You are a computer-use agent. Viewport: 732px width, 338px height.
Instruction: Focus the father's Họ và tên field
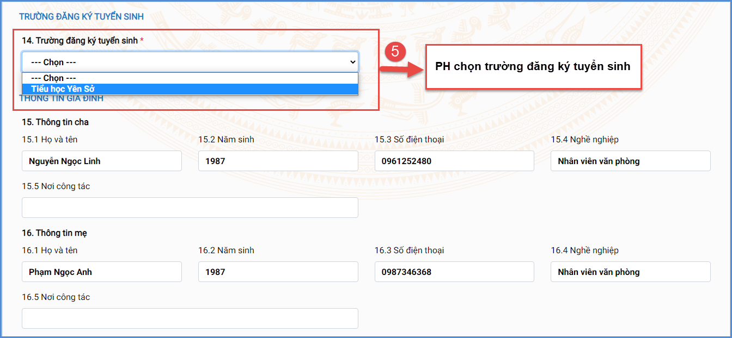[x=102, y=161]
